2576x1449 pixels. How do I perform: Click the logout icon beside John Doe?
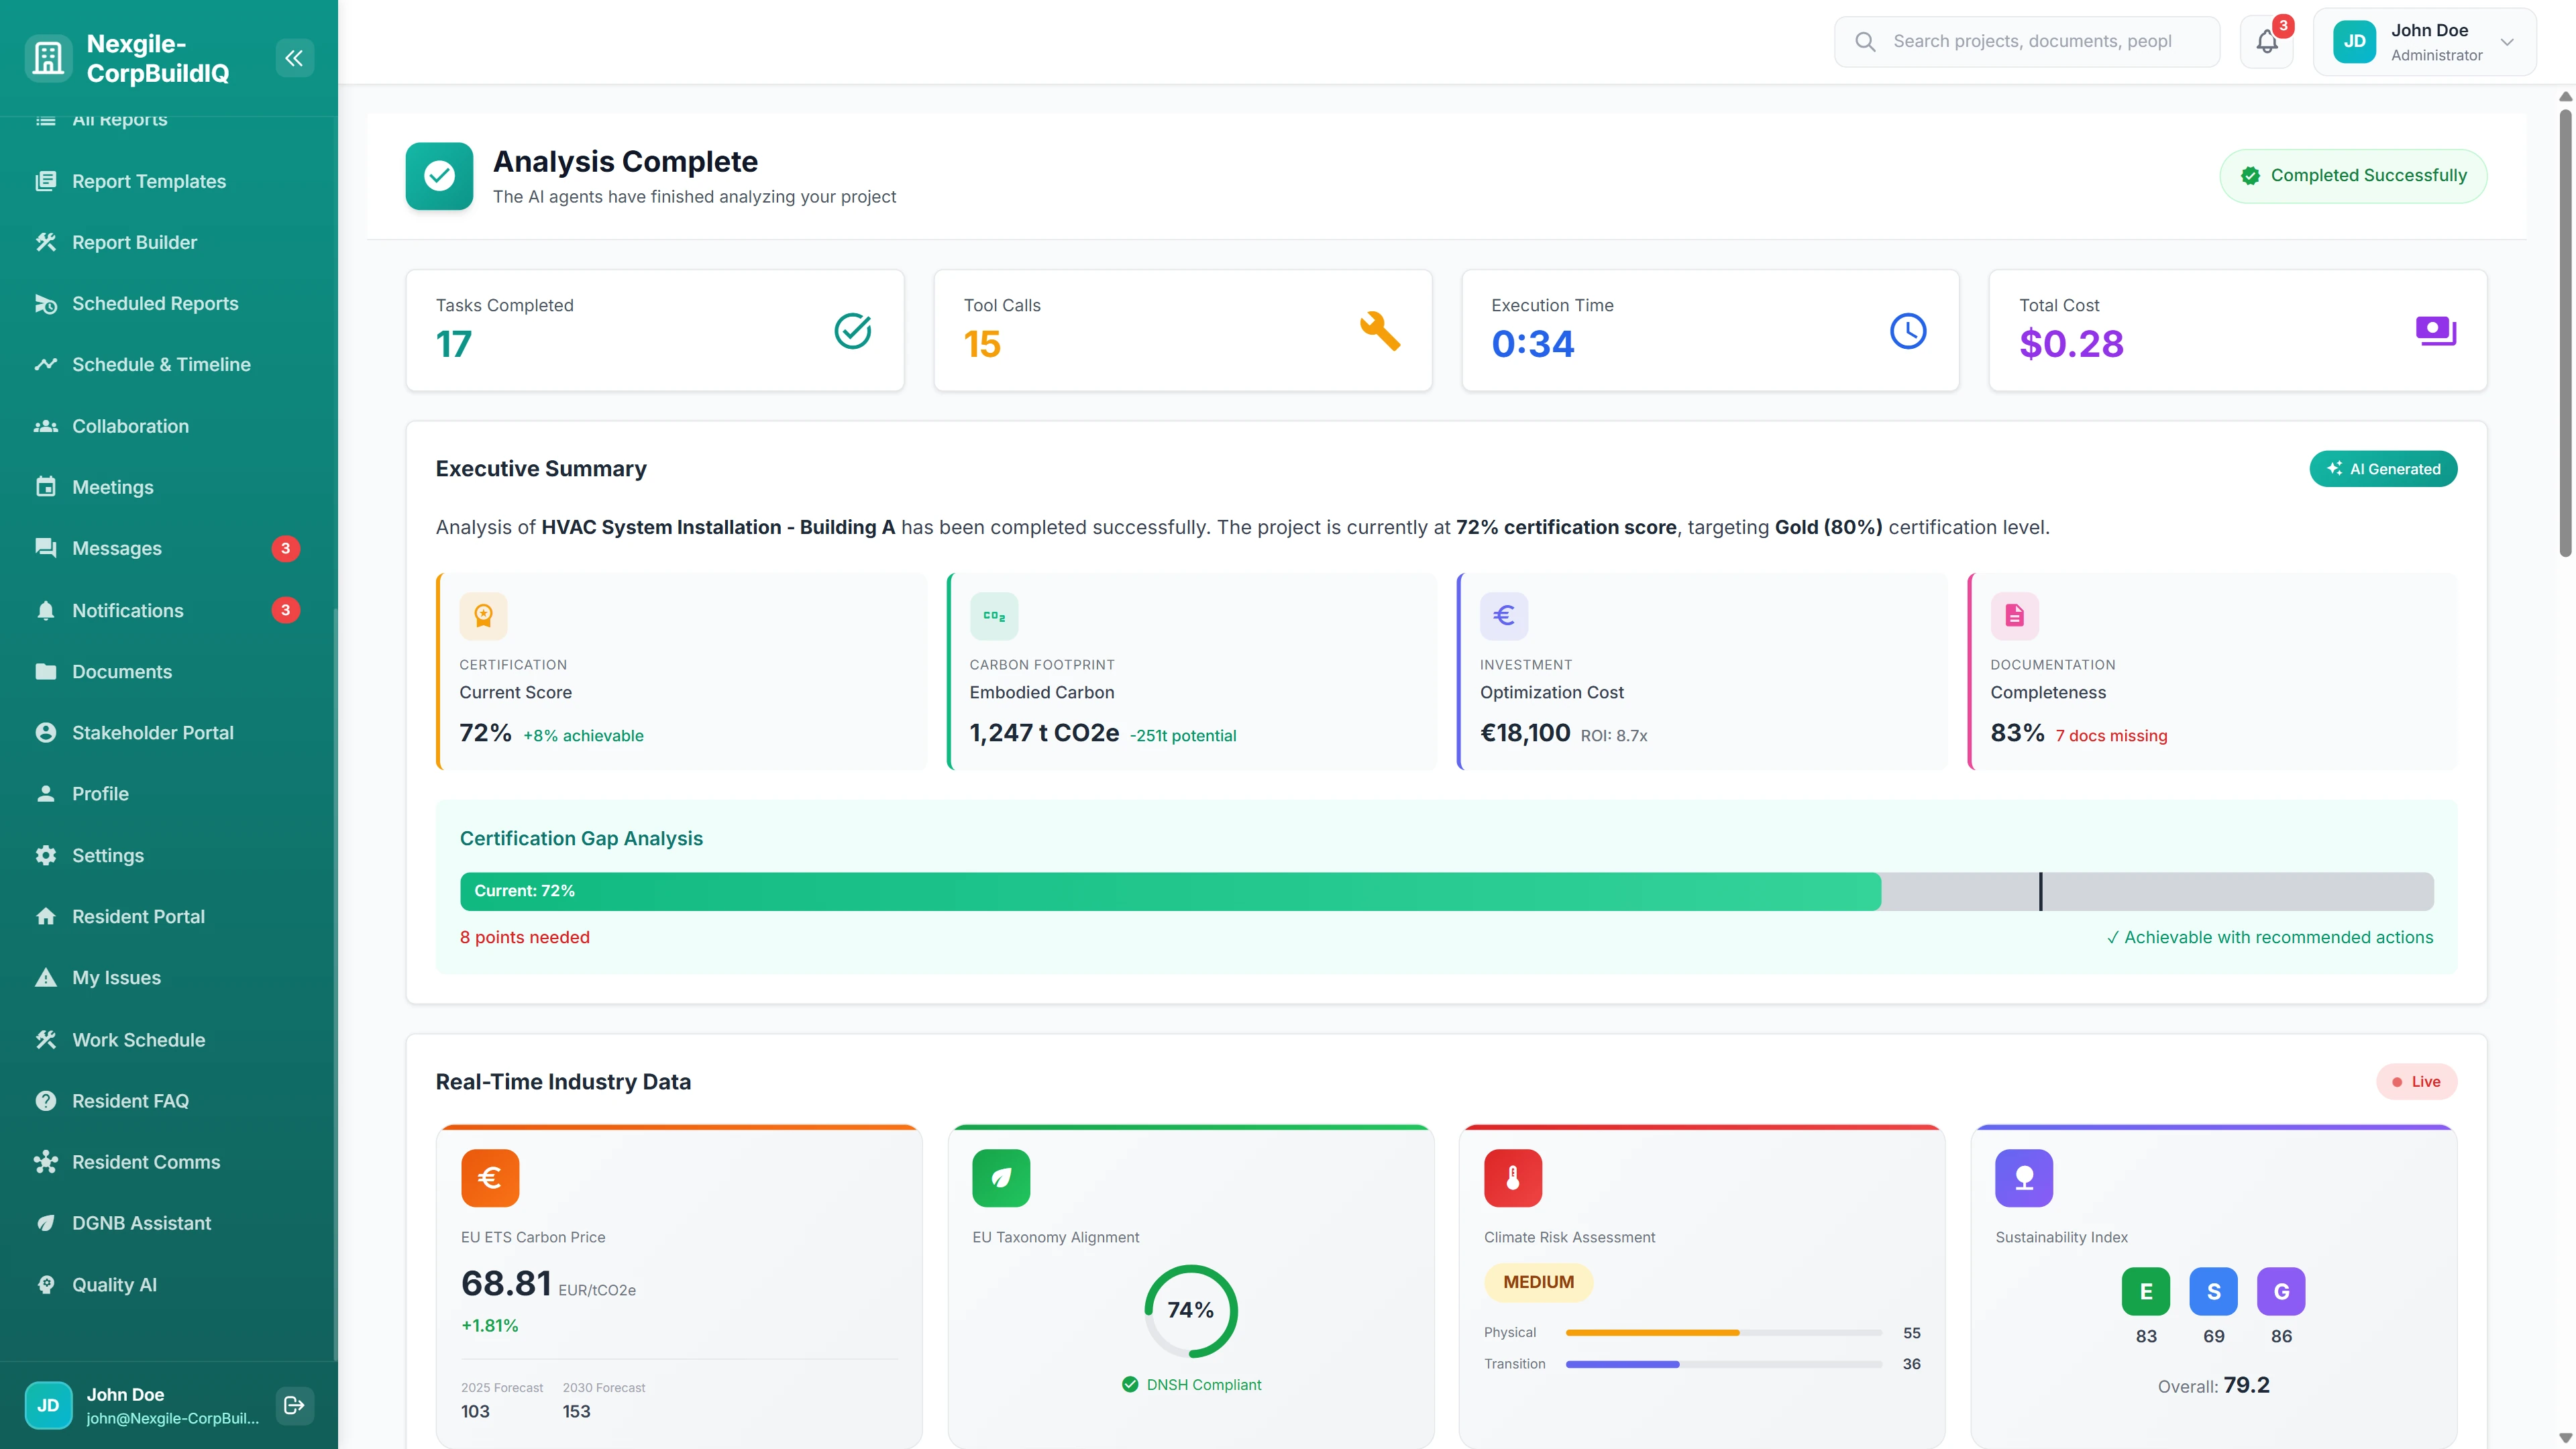294,1405
